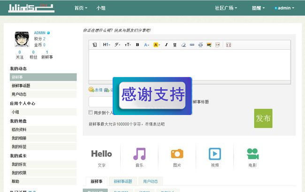
Task: Open 我的相册 in the sidebar
Action: pyautogui.click(x=43, y=138)
